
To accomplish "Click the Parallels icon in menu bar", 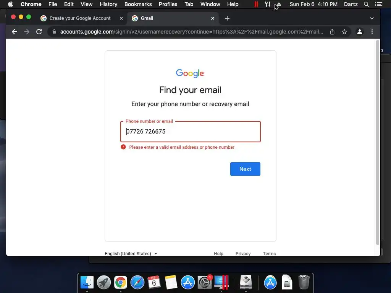I will pos(256,4).
